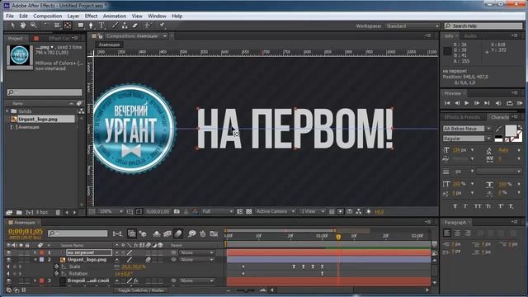Viewport: 528px width, 297px height.
Task: Toggle Scale property stopwatch
Action: pyautogui.click(x=57, y=266)
